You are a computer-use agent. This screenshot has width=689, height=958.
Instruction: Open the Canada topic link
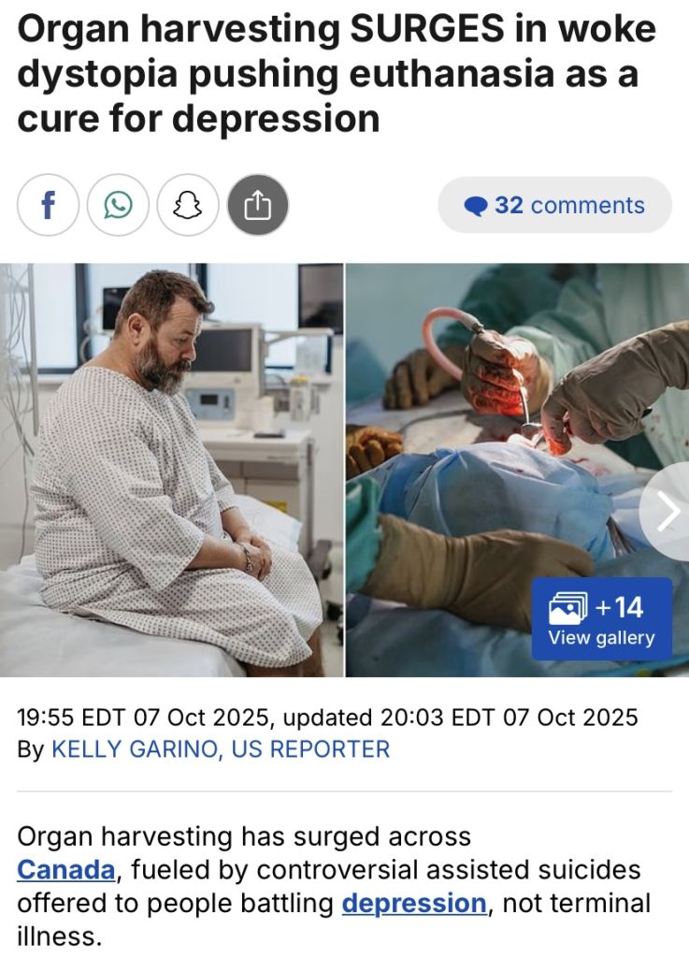66,869
